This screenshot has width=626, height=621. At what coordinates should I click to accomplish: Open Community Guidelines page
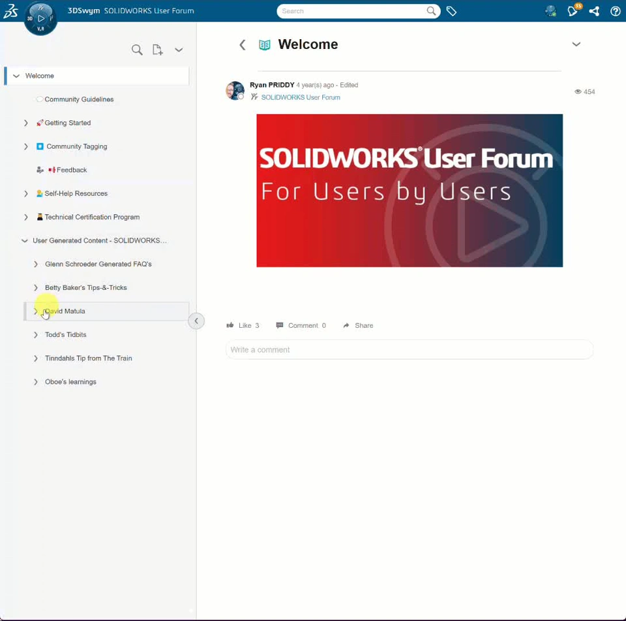[x=79, y=99]
